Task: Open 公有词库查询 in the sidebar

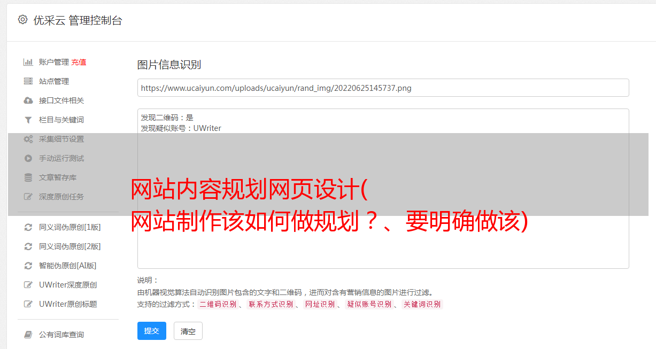Action: tap(61, 335)
